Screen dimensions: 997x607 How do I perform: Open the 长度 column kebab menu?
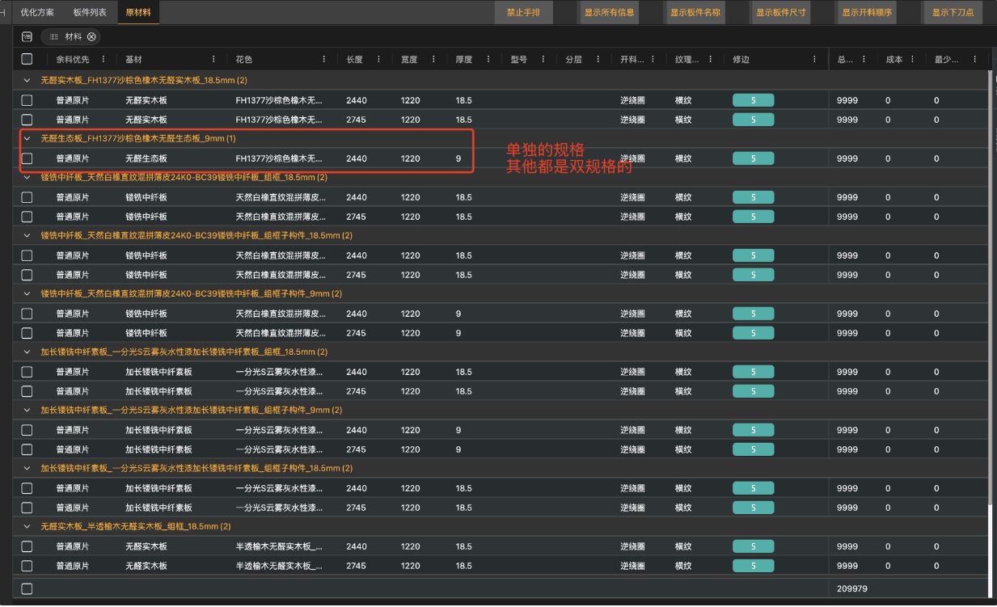(x=378, y=58)
